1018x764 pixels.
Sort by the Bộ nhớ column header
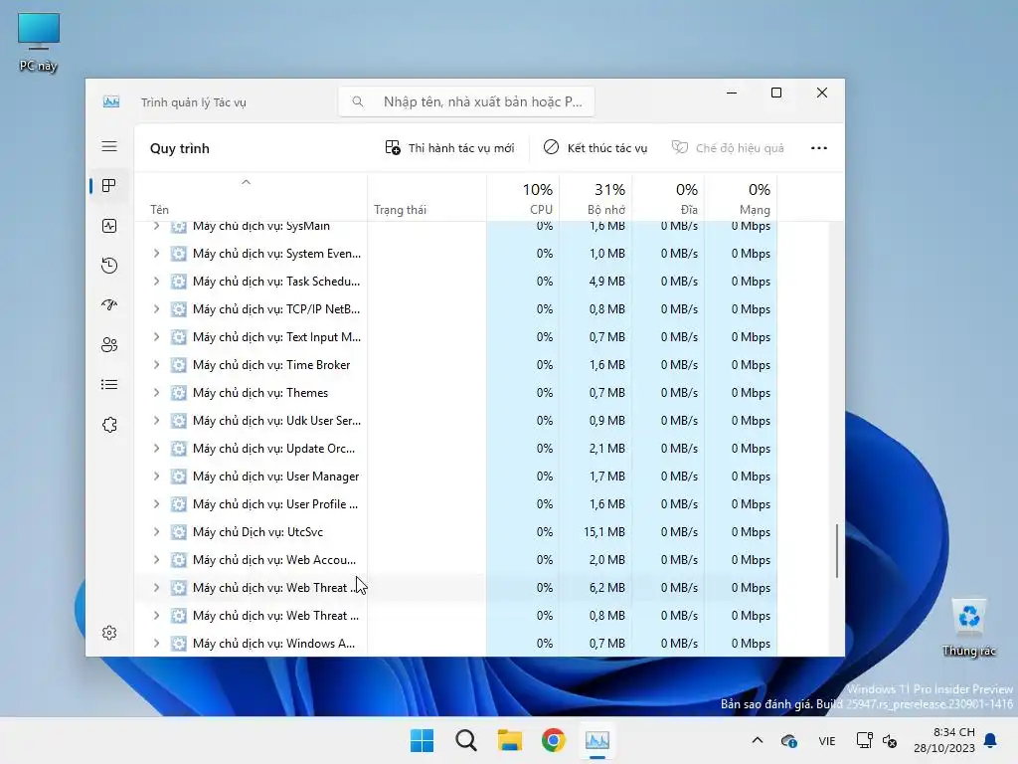[596, 197]
